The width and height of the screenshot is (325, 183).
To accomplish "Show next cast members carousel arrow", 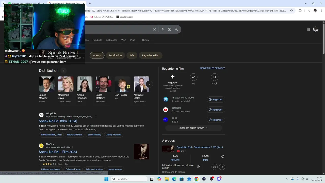I will (x=149, y=84).
